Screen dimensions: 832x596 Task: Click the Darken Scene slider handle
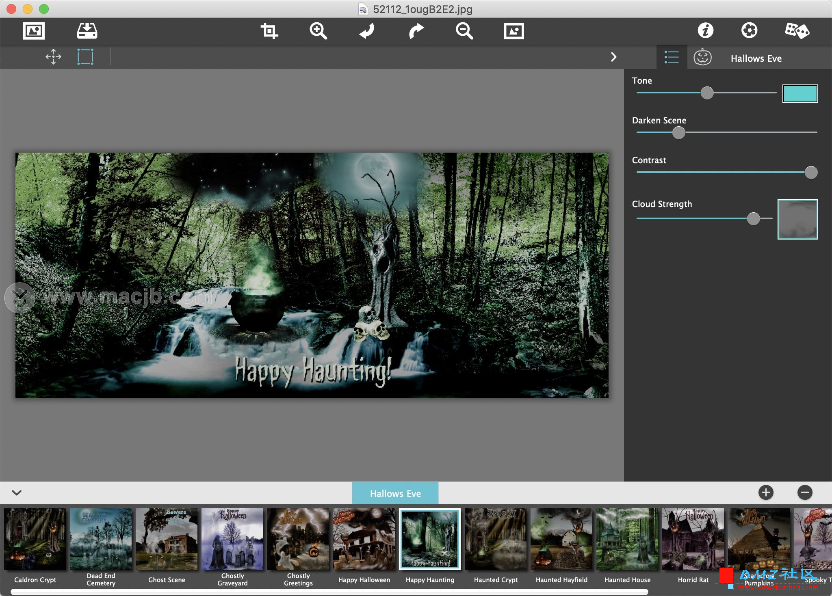[x=678, y=133]
